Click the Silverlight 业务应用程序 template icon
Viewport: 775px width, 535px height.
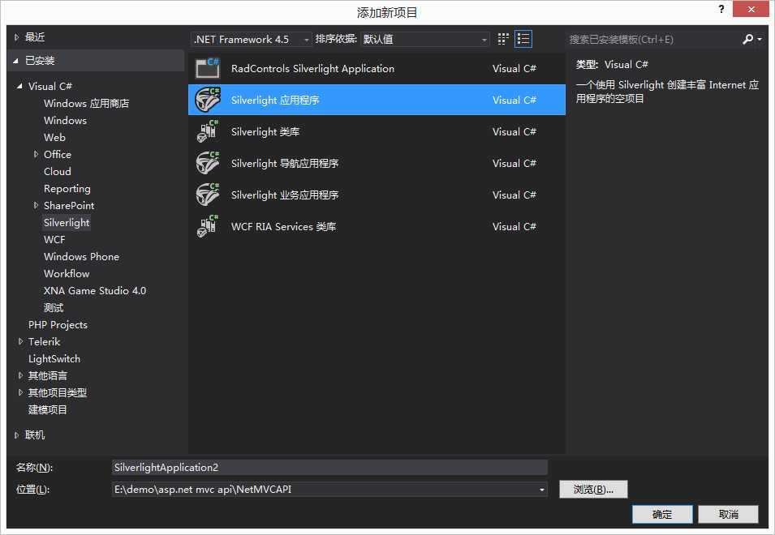tap(208, 195)
